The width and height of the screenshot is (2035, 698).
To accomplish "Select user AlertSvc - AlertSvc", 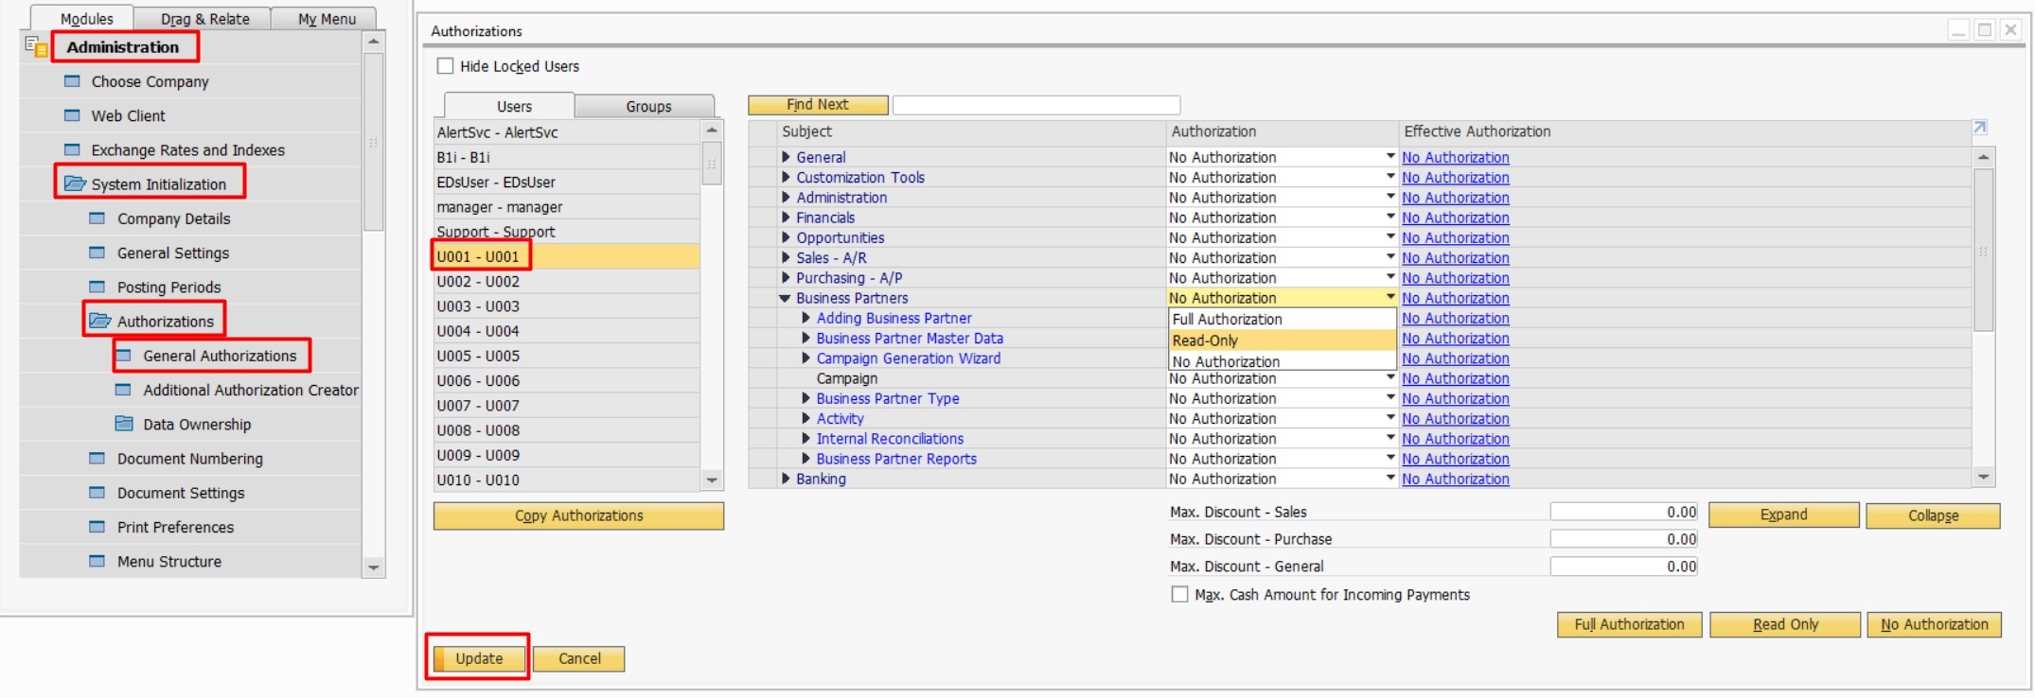I will point(567,132).
